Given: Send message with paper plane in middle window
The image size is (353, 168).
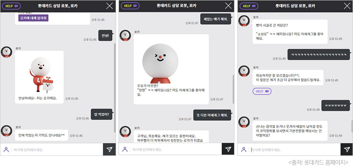Looking at the screenshot, I should coord(228,149).
